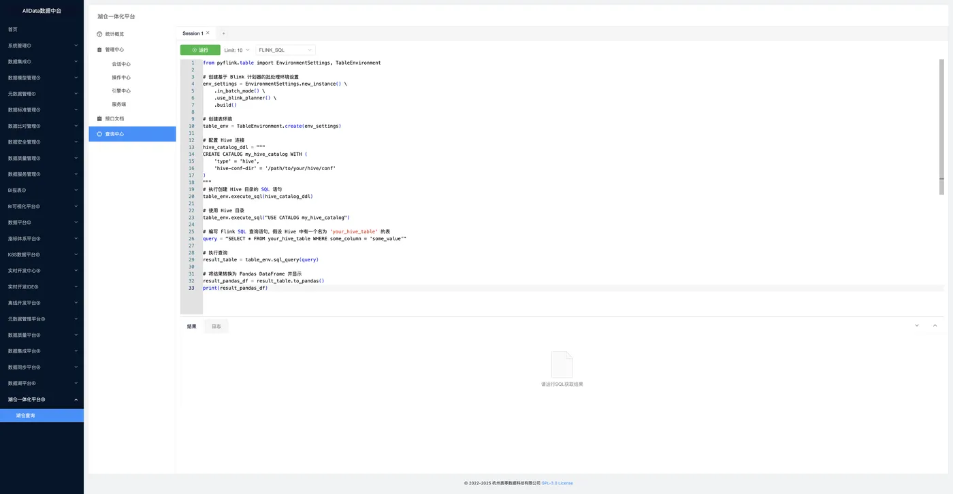Switch to the Session 1 tab

point(193,33)
